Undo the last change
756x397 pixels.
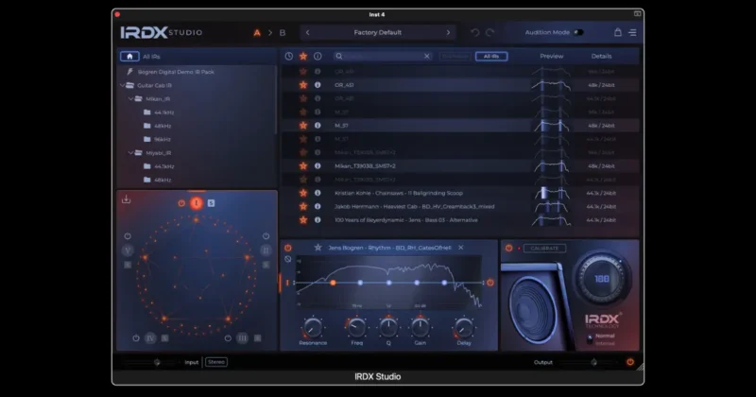click(475, 32)
